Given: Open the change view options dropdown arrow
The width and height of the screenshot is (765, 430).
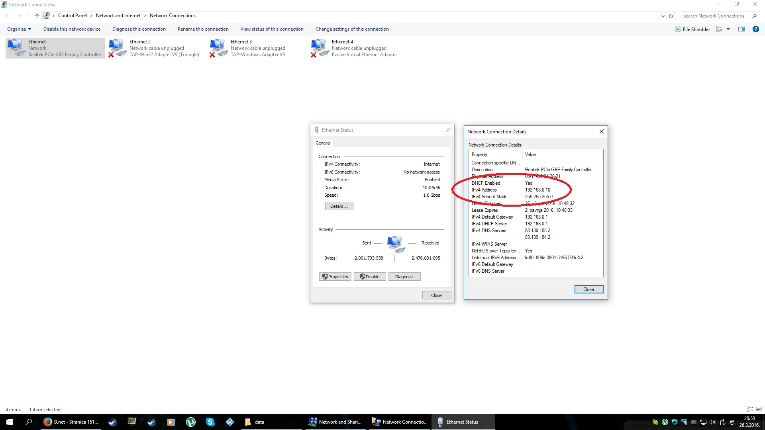Looking at the screenshot, I should coord(728,29).
